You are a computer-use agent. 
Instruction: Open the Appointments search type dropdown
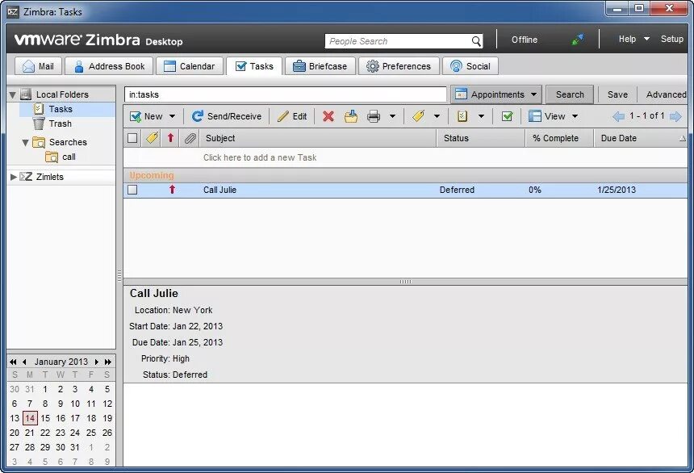pos(496,94)
